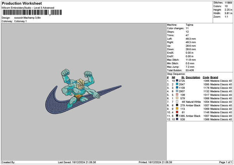Select the Stops value '12'
The width and height of the screenshot is (234, 165).
(x=187, y=32)
